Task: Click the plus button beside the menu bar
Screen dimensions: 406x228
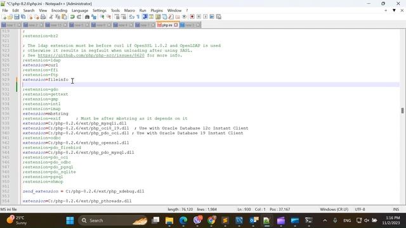Action: [x=386, y=10]
